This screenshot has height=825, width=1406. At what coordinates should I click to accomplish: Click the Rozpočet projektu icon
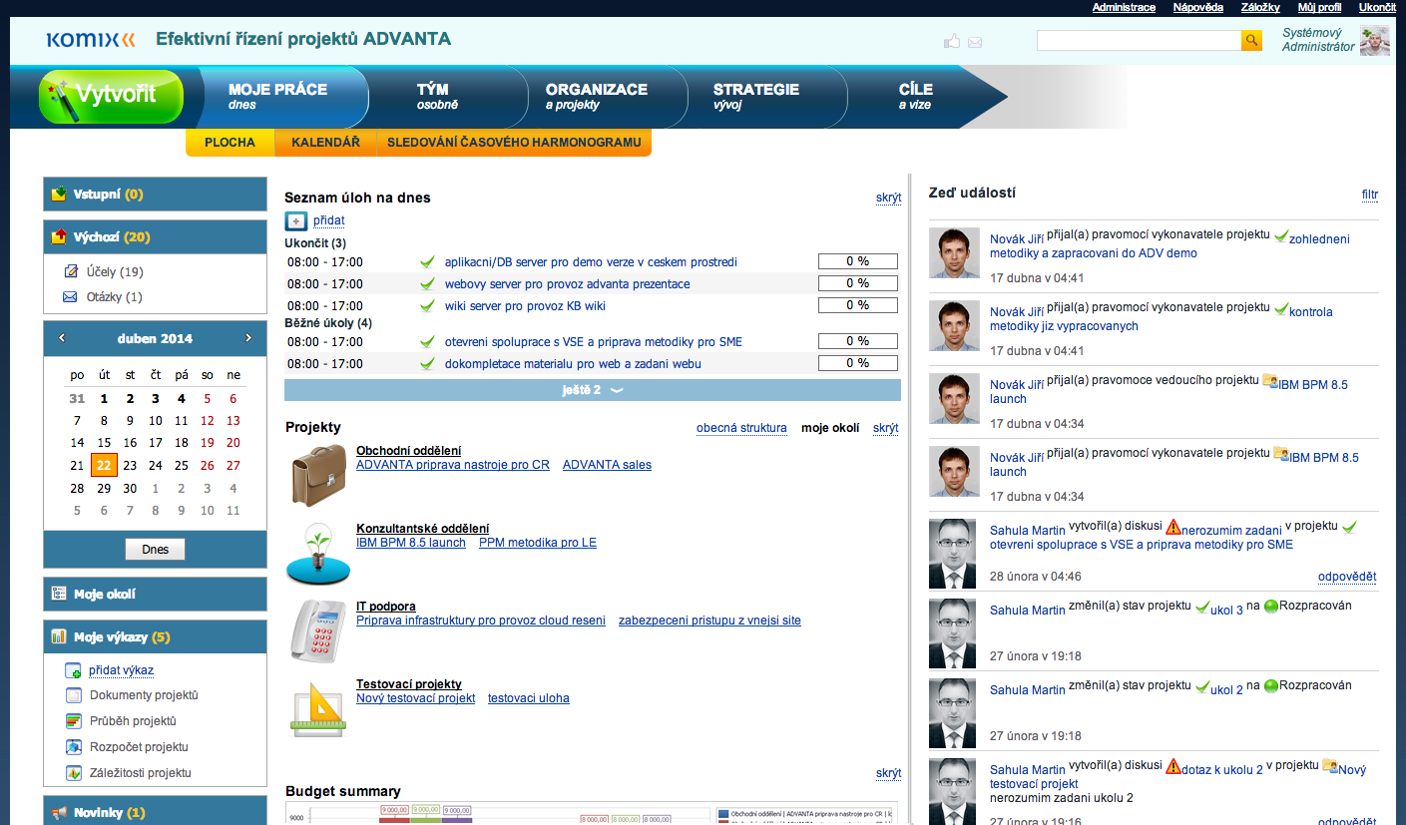pyautogui.click(x=73, y=747)
